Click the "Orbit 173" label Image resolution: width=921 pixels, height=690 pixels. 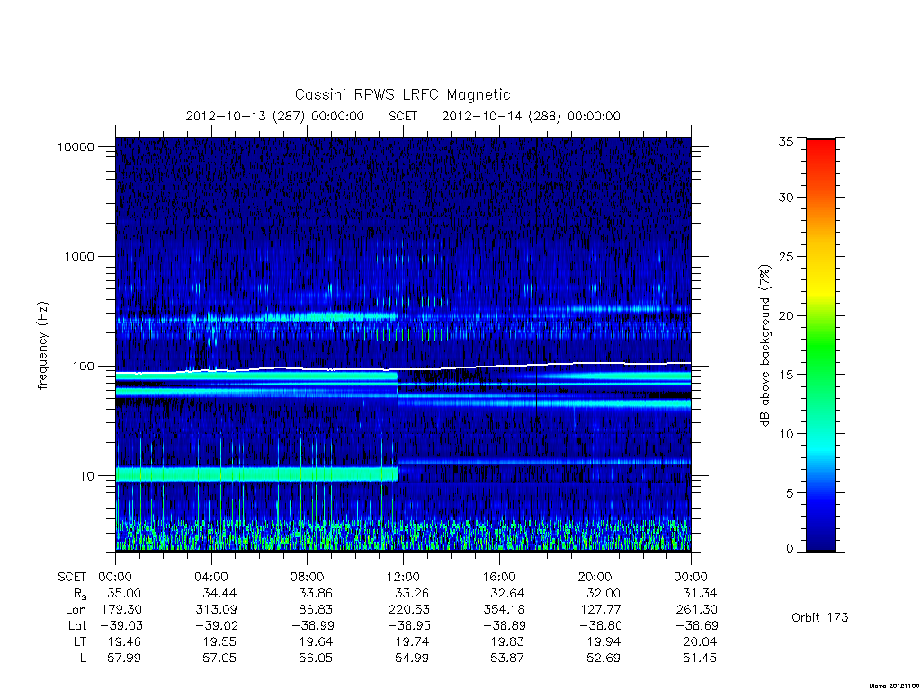(x=820, y=617)
